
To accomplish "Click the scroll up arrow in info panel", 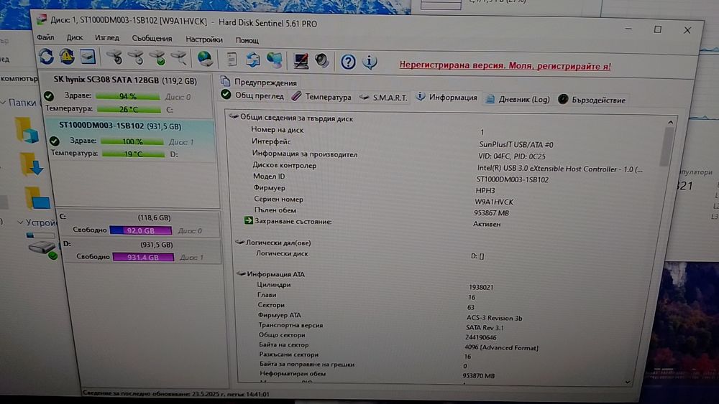I will coord(670,122).
